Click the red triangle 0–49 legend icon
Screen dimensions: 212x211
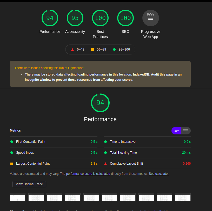(72, 49)
